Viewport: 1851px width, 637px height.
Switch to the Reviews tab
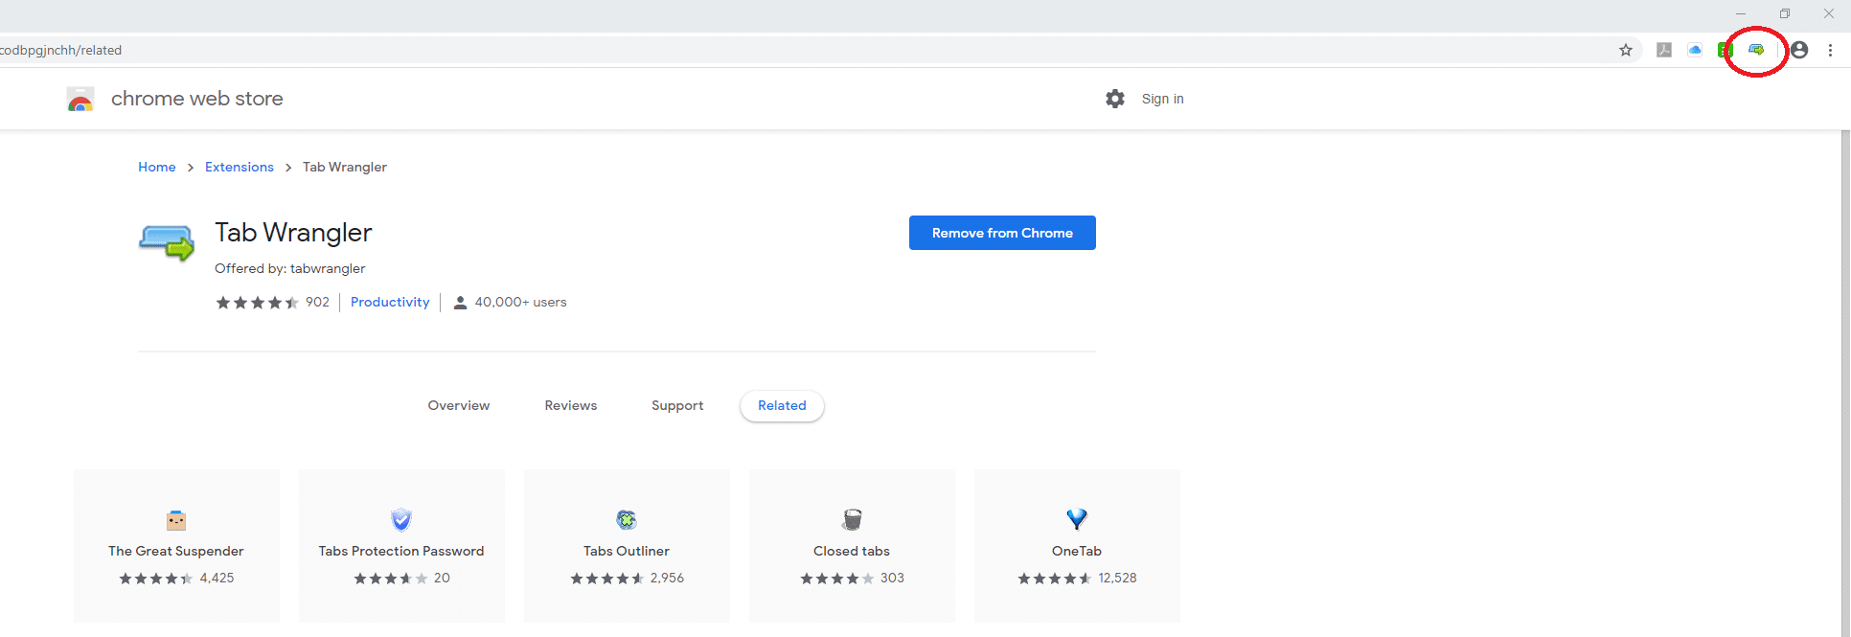[571, 406]
